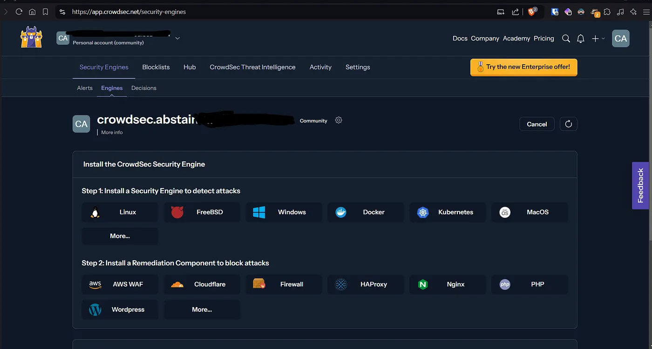Open the notifications bell
Image resolution: width=652 pixels, height=349 pixels.
coord(580,39)
